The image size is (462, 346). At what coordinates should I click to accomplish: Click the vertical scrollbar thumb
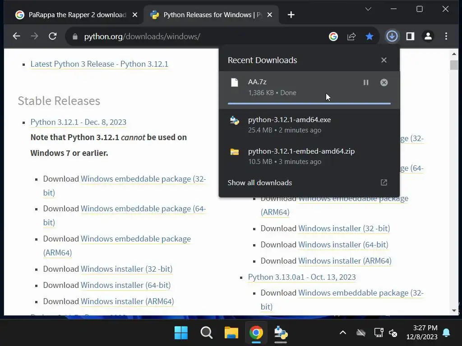click(454, 65)
